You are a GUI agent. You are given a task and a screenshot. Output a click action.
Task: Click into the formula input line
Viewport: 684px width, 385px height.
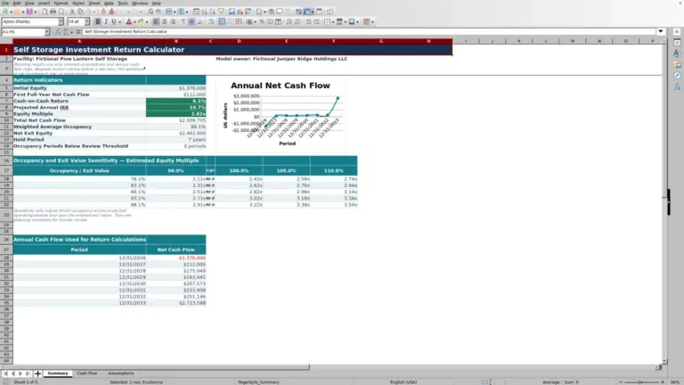(x=369, y=31)
